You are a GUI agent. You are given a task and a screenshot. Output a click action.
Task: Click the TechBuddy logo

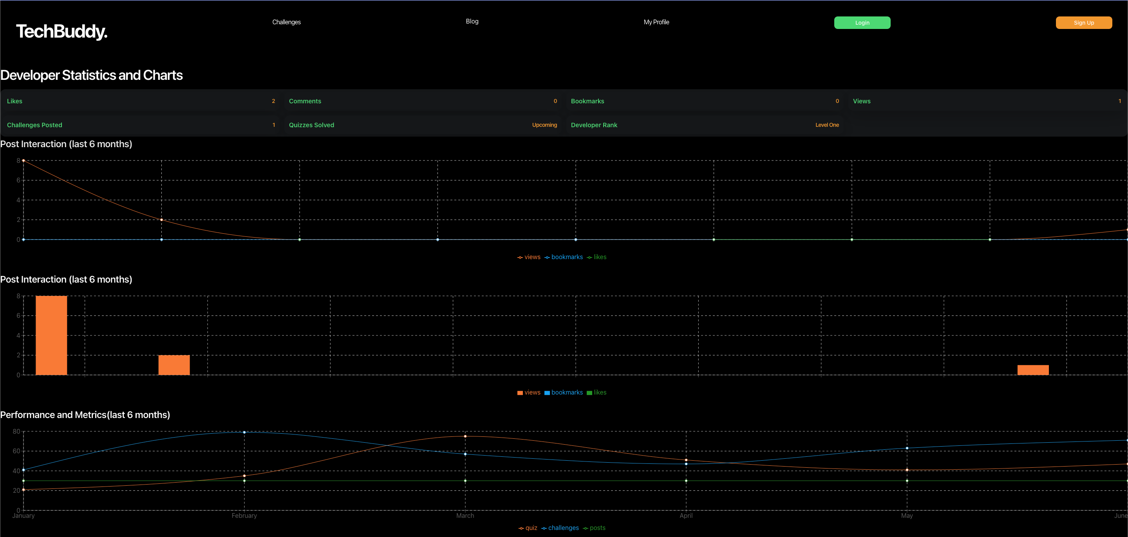point(61,32)
